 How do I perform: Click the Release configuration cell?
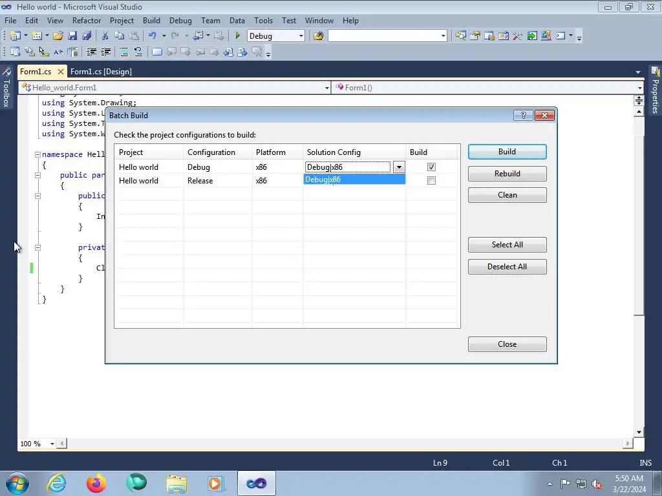click(x=218, y=181)
